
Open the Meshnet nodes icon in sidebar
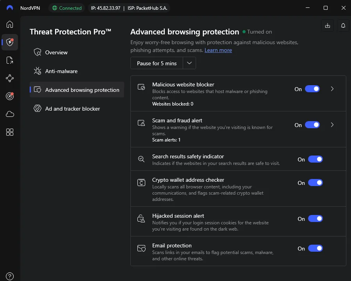click(10, 78)
